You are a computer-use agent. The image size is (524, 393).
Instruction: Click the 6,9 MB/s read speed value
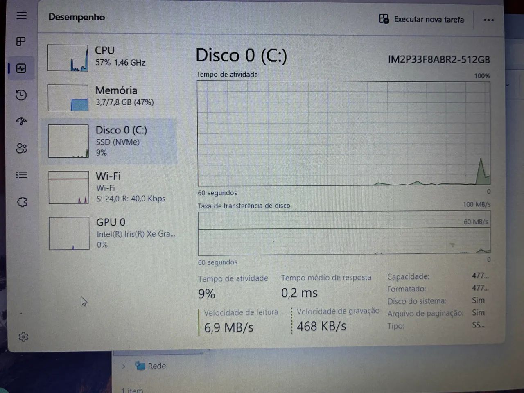(x=229, y=327)
